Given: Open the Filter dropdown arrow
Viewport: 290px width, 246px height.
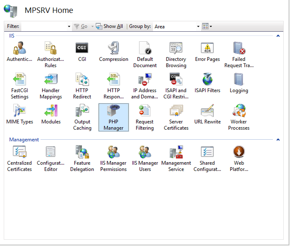Looking at the screenshot, I should tap(69, 26).
